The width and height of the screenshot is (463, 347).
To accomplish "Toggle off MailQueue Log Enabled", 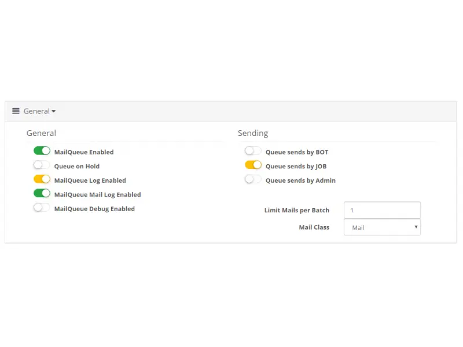I will pyautogui.click(x=42, y=179).
